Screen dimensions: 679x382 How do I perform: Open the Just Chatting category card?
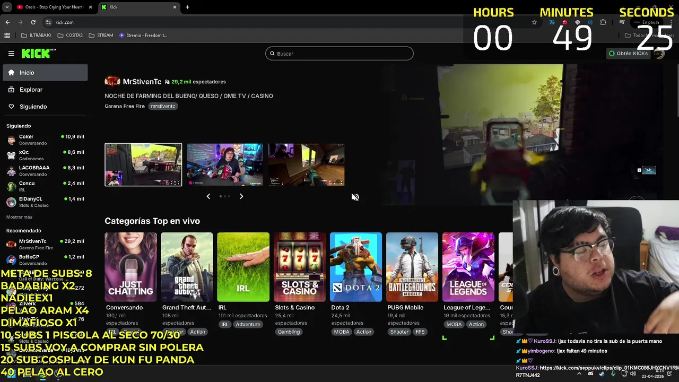coord(130,267)
